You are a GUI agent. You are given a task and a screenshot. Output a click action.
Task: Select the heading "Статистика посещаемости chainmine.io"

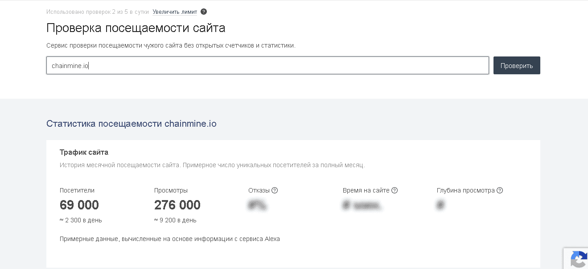131,124
